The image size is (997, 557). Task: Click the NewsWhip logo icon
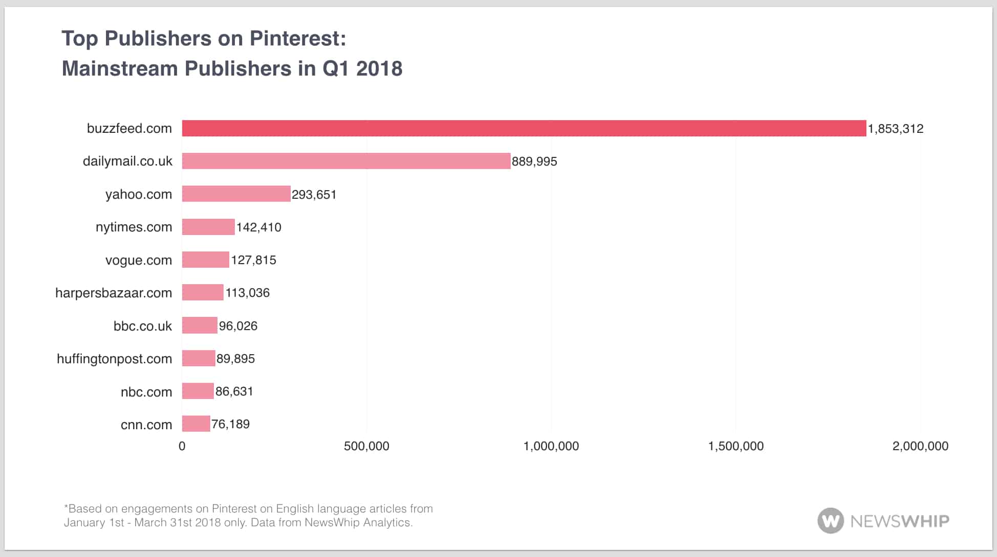[x=830, y=521]
